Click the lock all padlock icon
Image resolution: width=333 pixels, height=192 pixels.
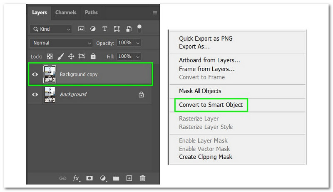pos(93,56)
